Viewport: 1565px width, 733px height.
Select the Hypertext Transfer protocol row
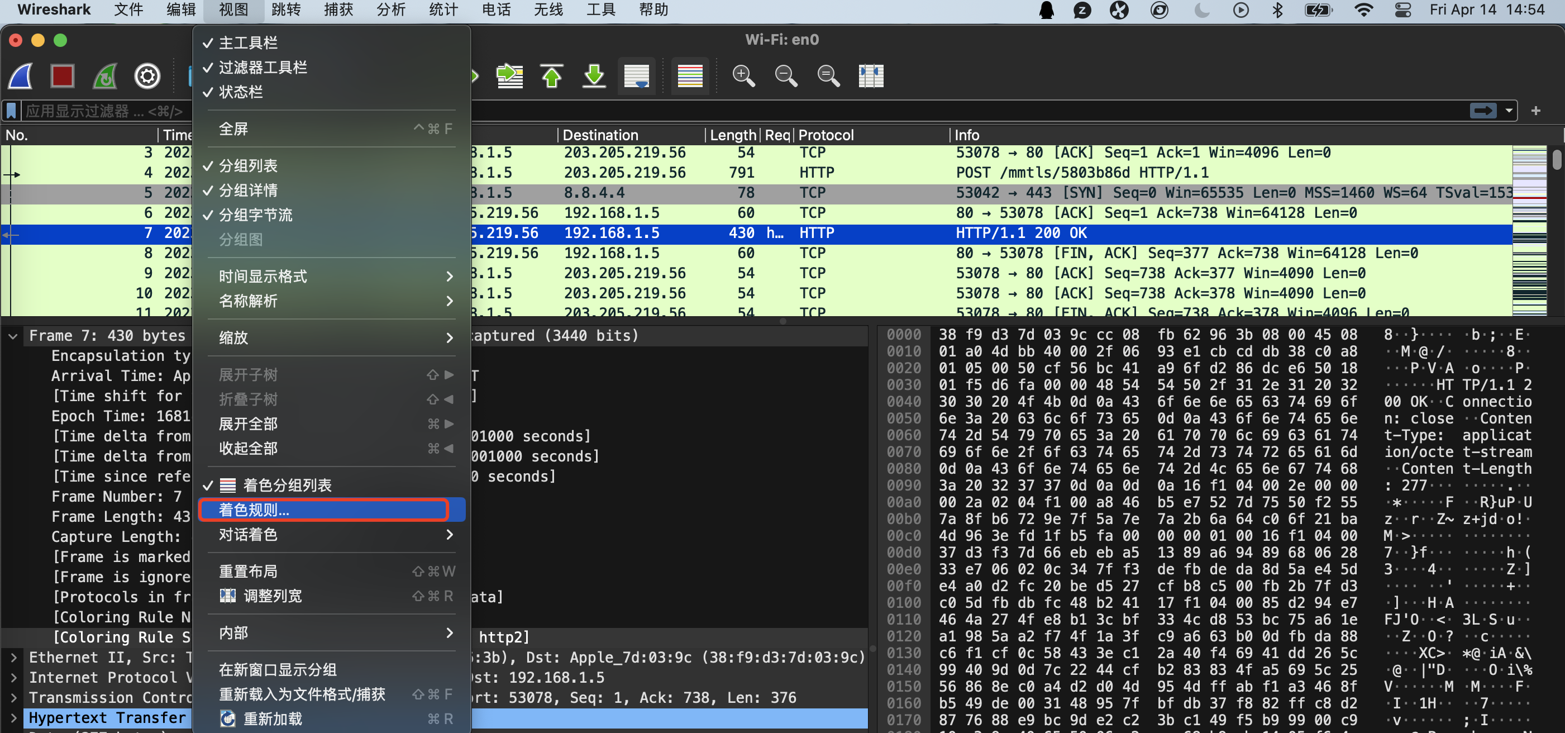[435, 718]
